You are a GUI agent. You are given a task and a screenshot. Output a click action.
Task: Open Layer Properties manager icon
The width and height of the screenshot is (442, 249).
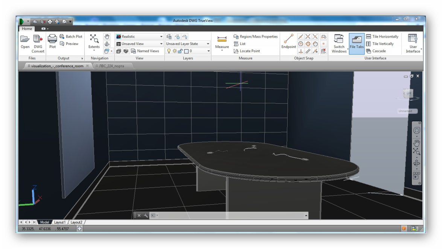click(169, 36)
